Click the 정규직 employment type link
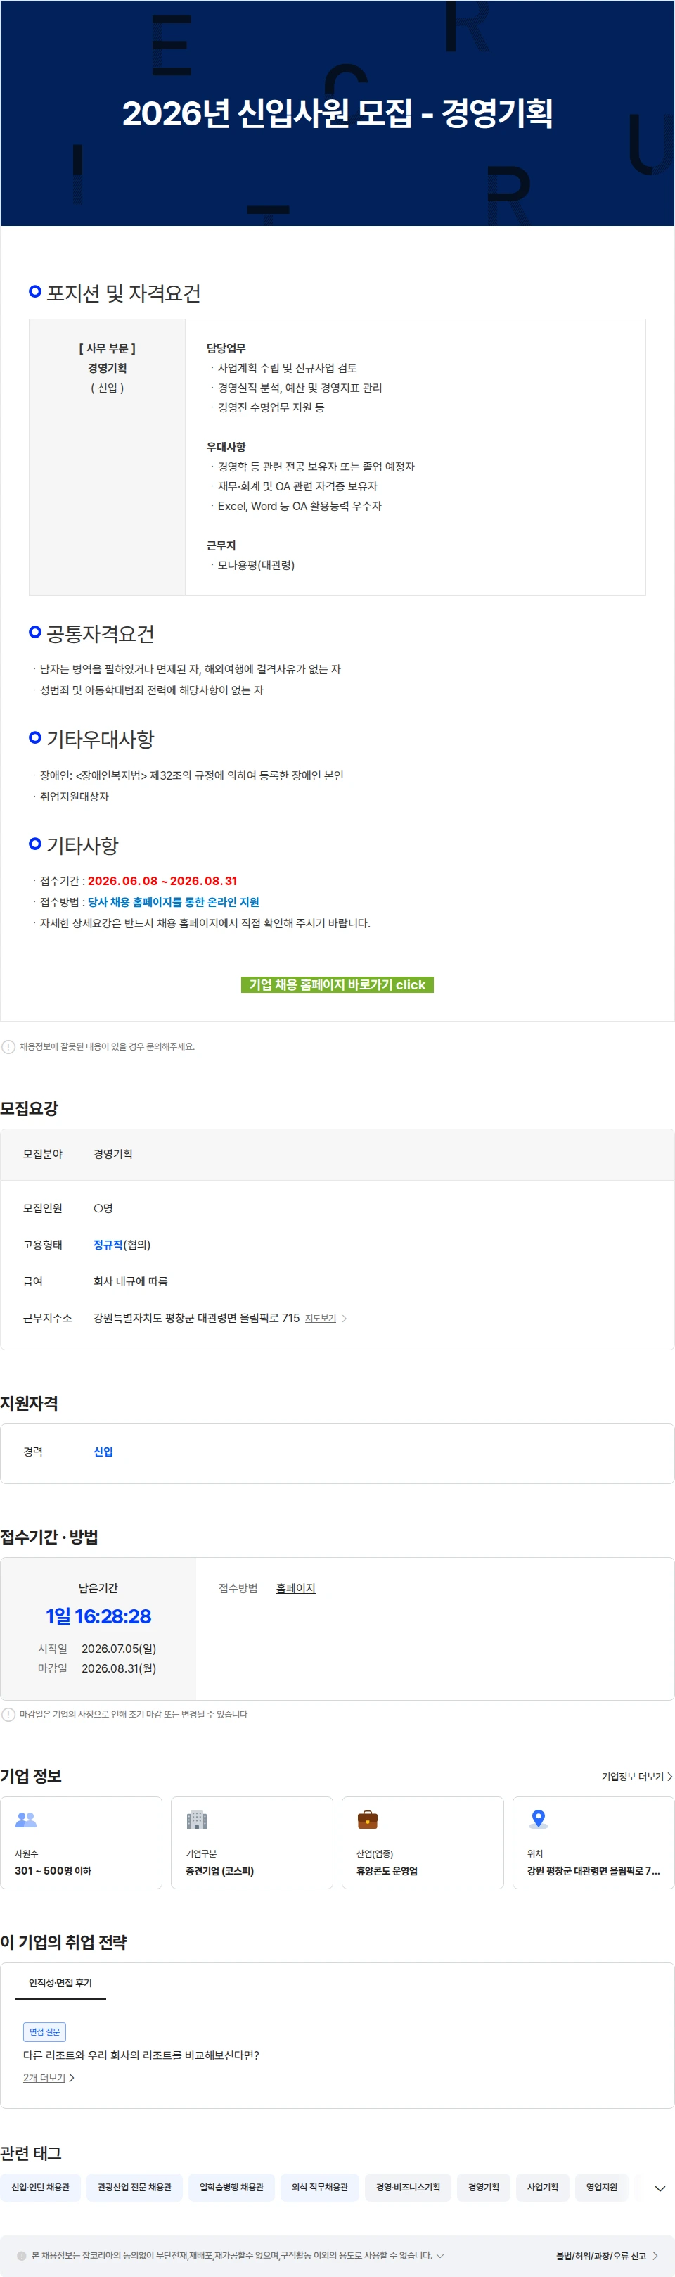This screenshot has height=2277, width=675. point(108,1245)
